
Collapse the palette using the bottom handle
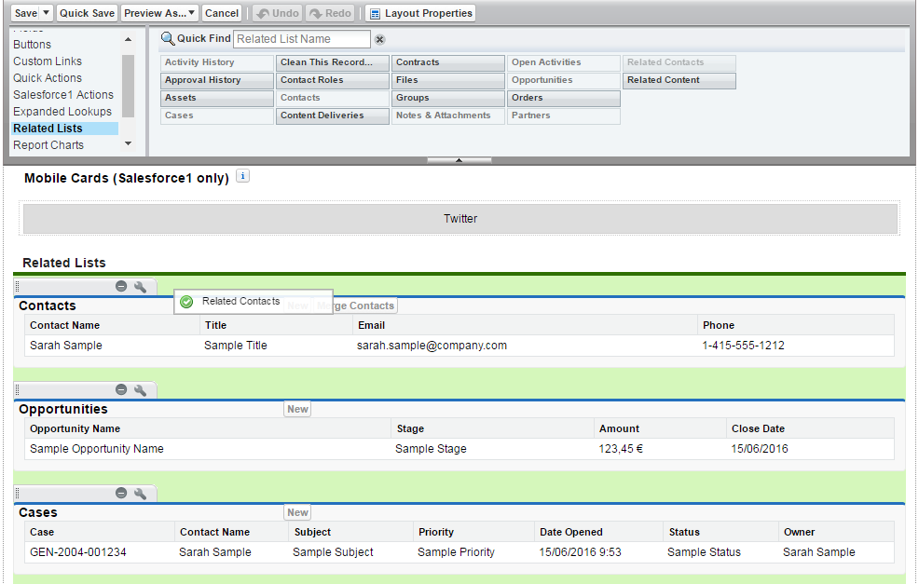(459, 160)
